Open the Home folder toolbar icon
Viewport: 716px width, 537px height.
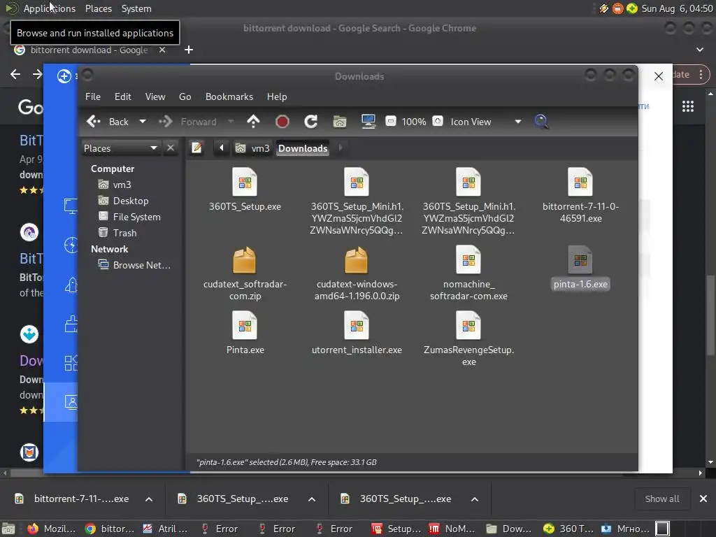[339, 122]
